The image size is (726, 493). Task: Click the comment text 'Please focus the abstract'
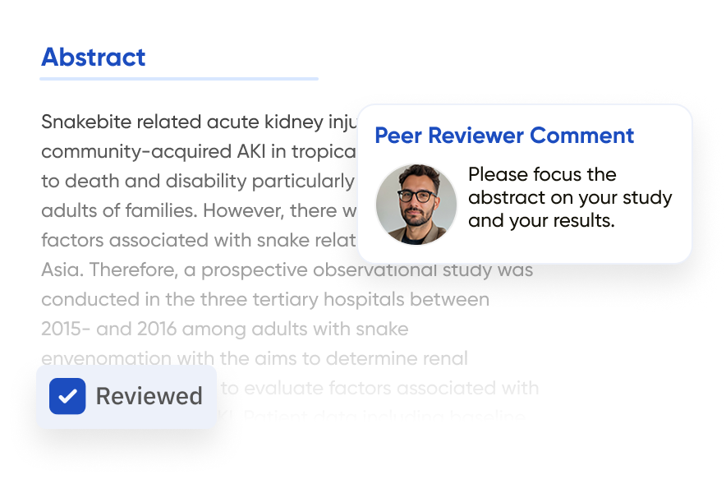542,175
